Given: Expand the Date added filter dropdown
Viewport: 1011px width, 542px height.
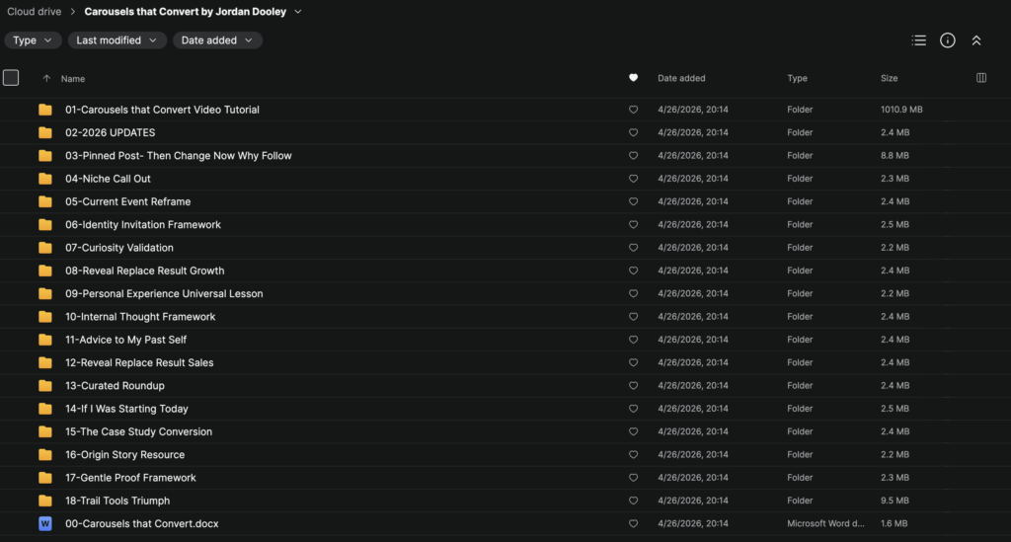Looking at the screenshot, I should [x=217, y=39].
